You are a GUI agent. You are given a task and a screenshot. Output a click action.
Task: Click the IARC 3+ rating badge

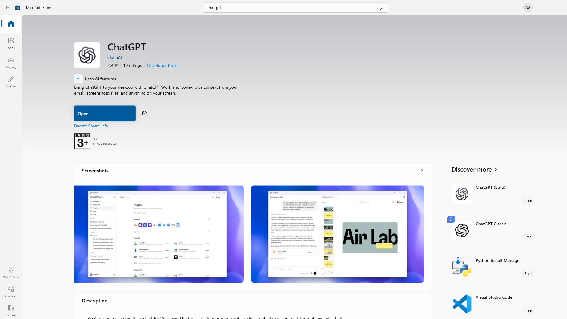82,141
